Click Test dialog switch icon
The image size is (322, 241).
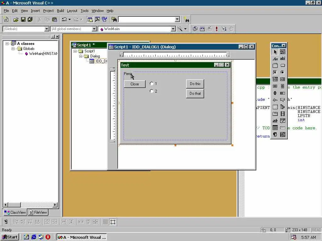6,222
